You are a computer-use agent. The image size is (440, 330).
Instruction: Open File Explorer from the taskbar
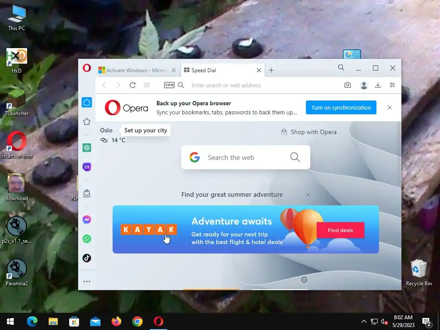pyautogui.click(x=53, y=321)
